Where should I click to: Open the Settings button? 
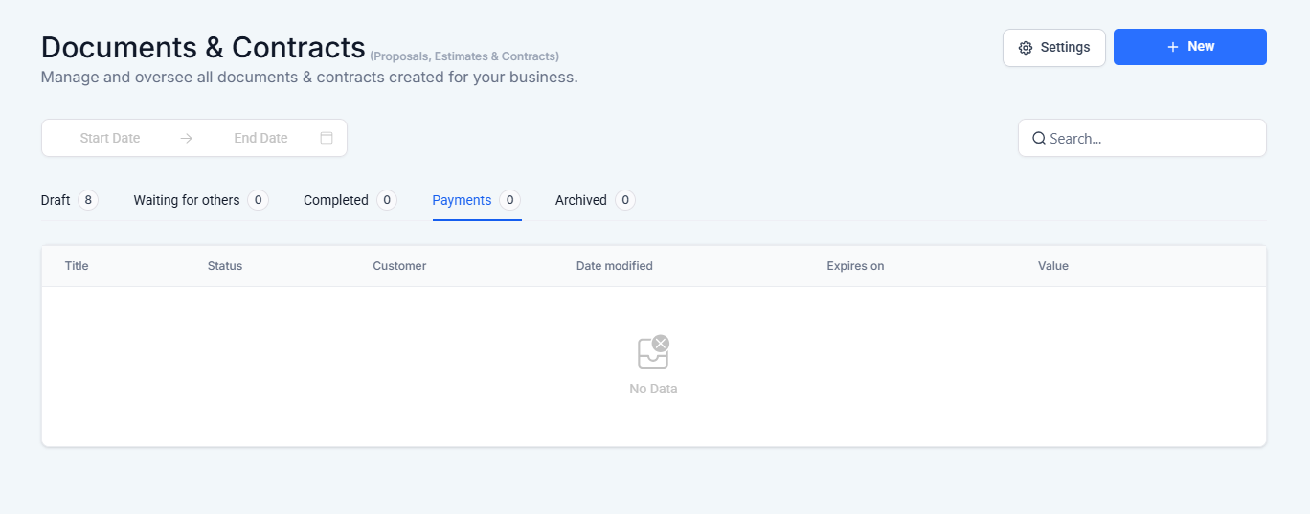coord(1054,48)
